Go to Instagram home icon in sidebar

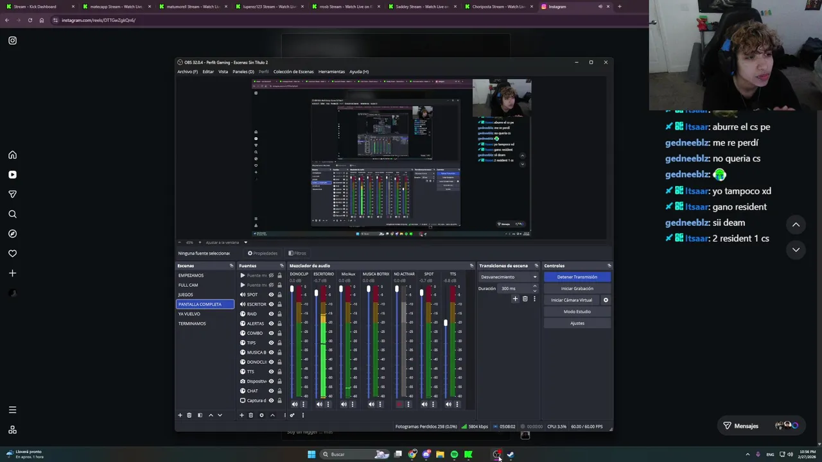coord(12,155)
